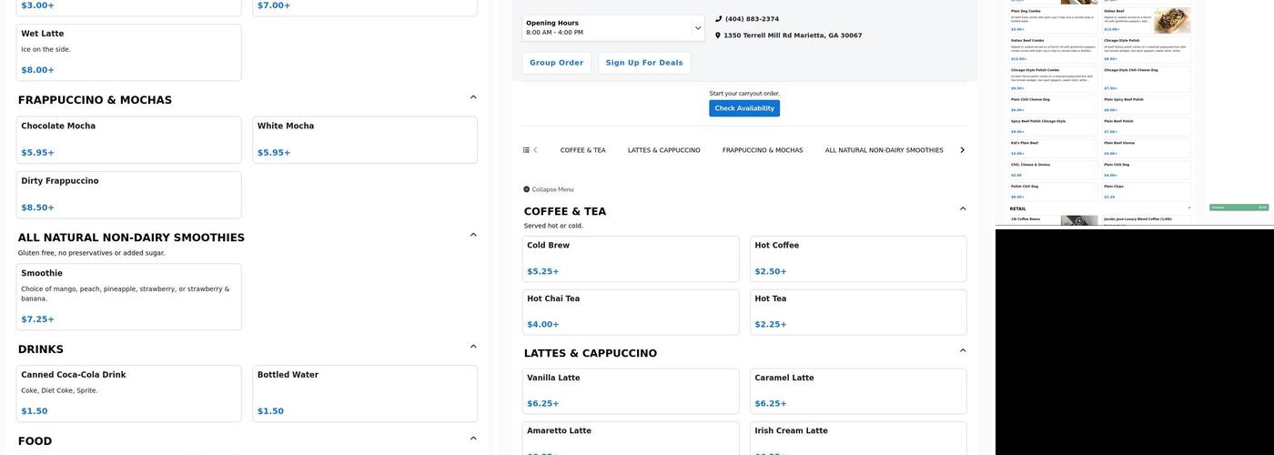Select the Cold Brew menu item
This screenshot has height=455, width=1274.
631,258
